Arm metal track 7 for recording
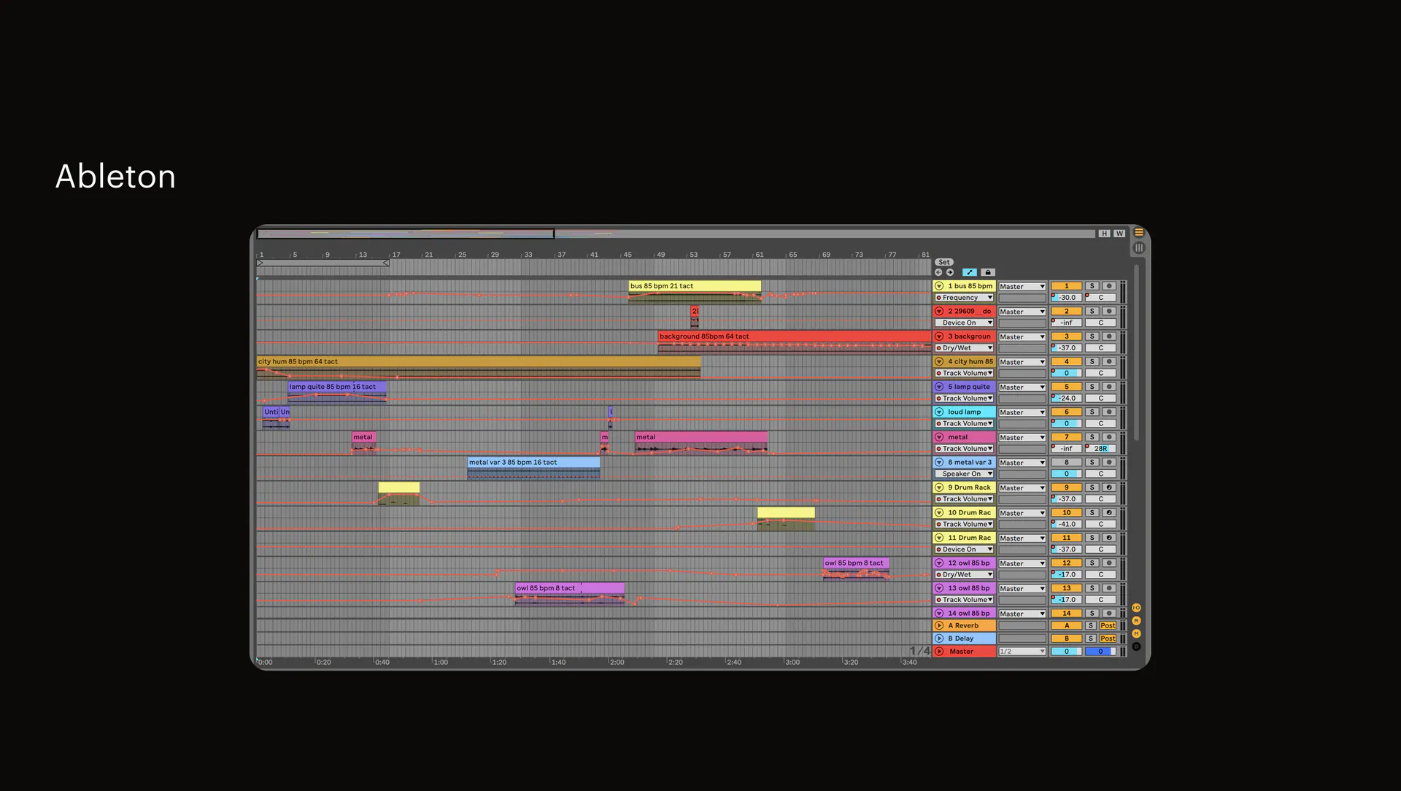 (x=1109, y=437)
